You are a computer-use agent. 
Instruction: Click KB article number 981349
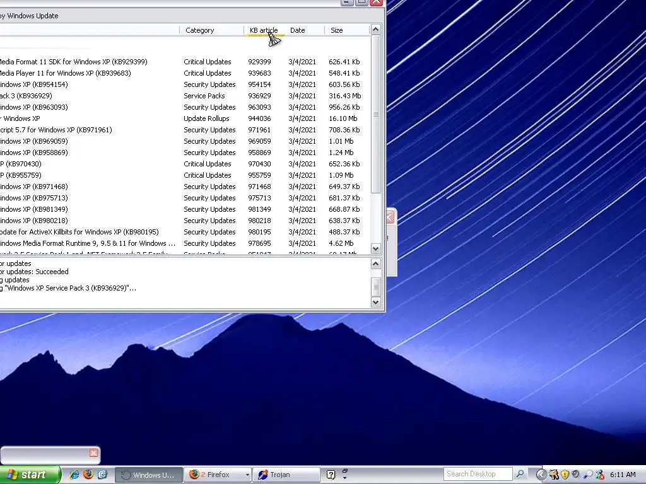click(259, 209)
